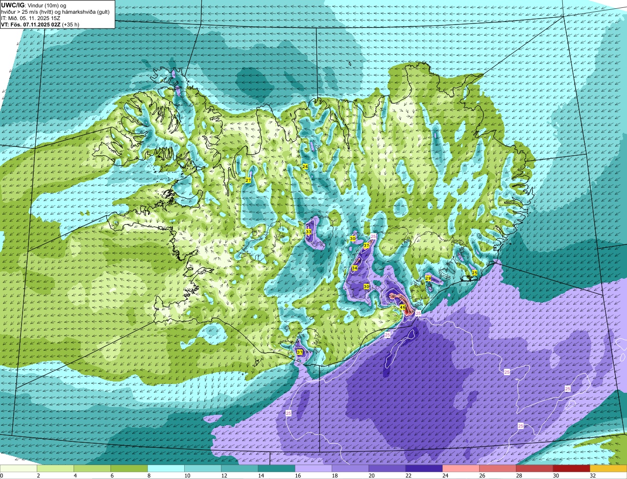This screenshot has height=479, width=627.
Task: Click the yellow gust label 33
Action: pyautogui.click(x=309, y=232)
